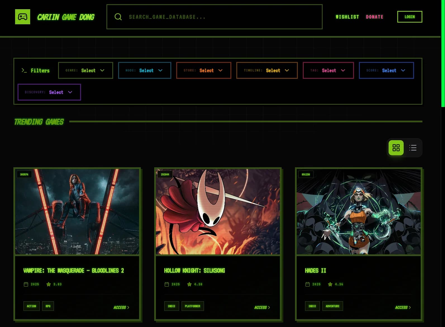Screen dimensions: 445x327
Task: Click the Filters label
Action: tap(40, 71)
